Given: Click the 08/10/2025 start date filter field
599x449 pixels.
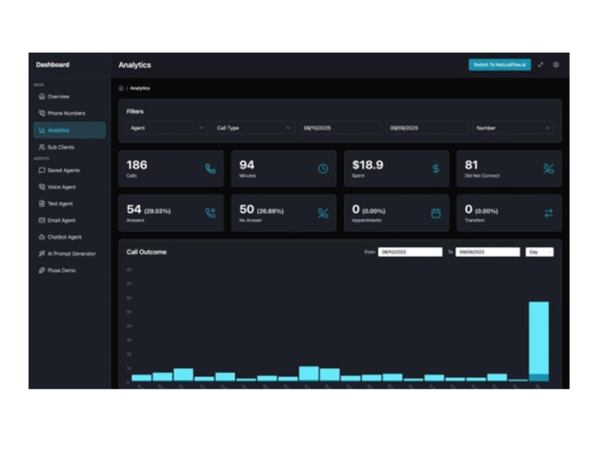Looking at the screenshot, I should click(x=340, y=128).
